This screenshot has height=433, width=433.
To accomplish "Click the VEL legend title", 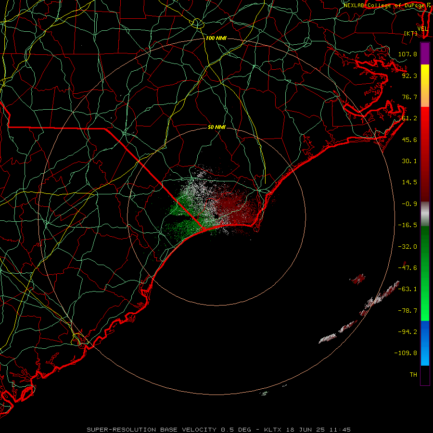I will coord(422,29).
